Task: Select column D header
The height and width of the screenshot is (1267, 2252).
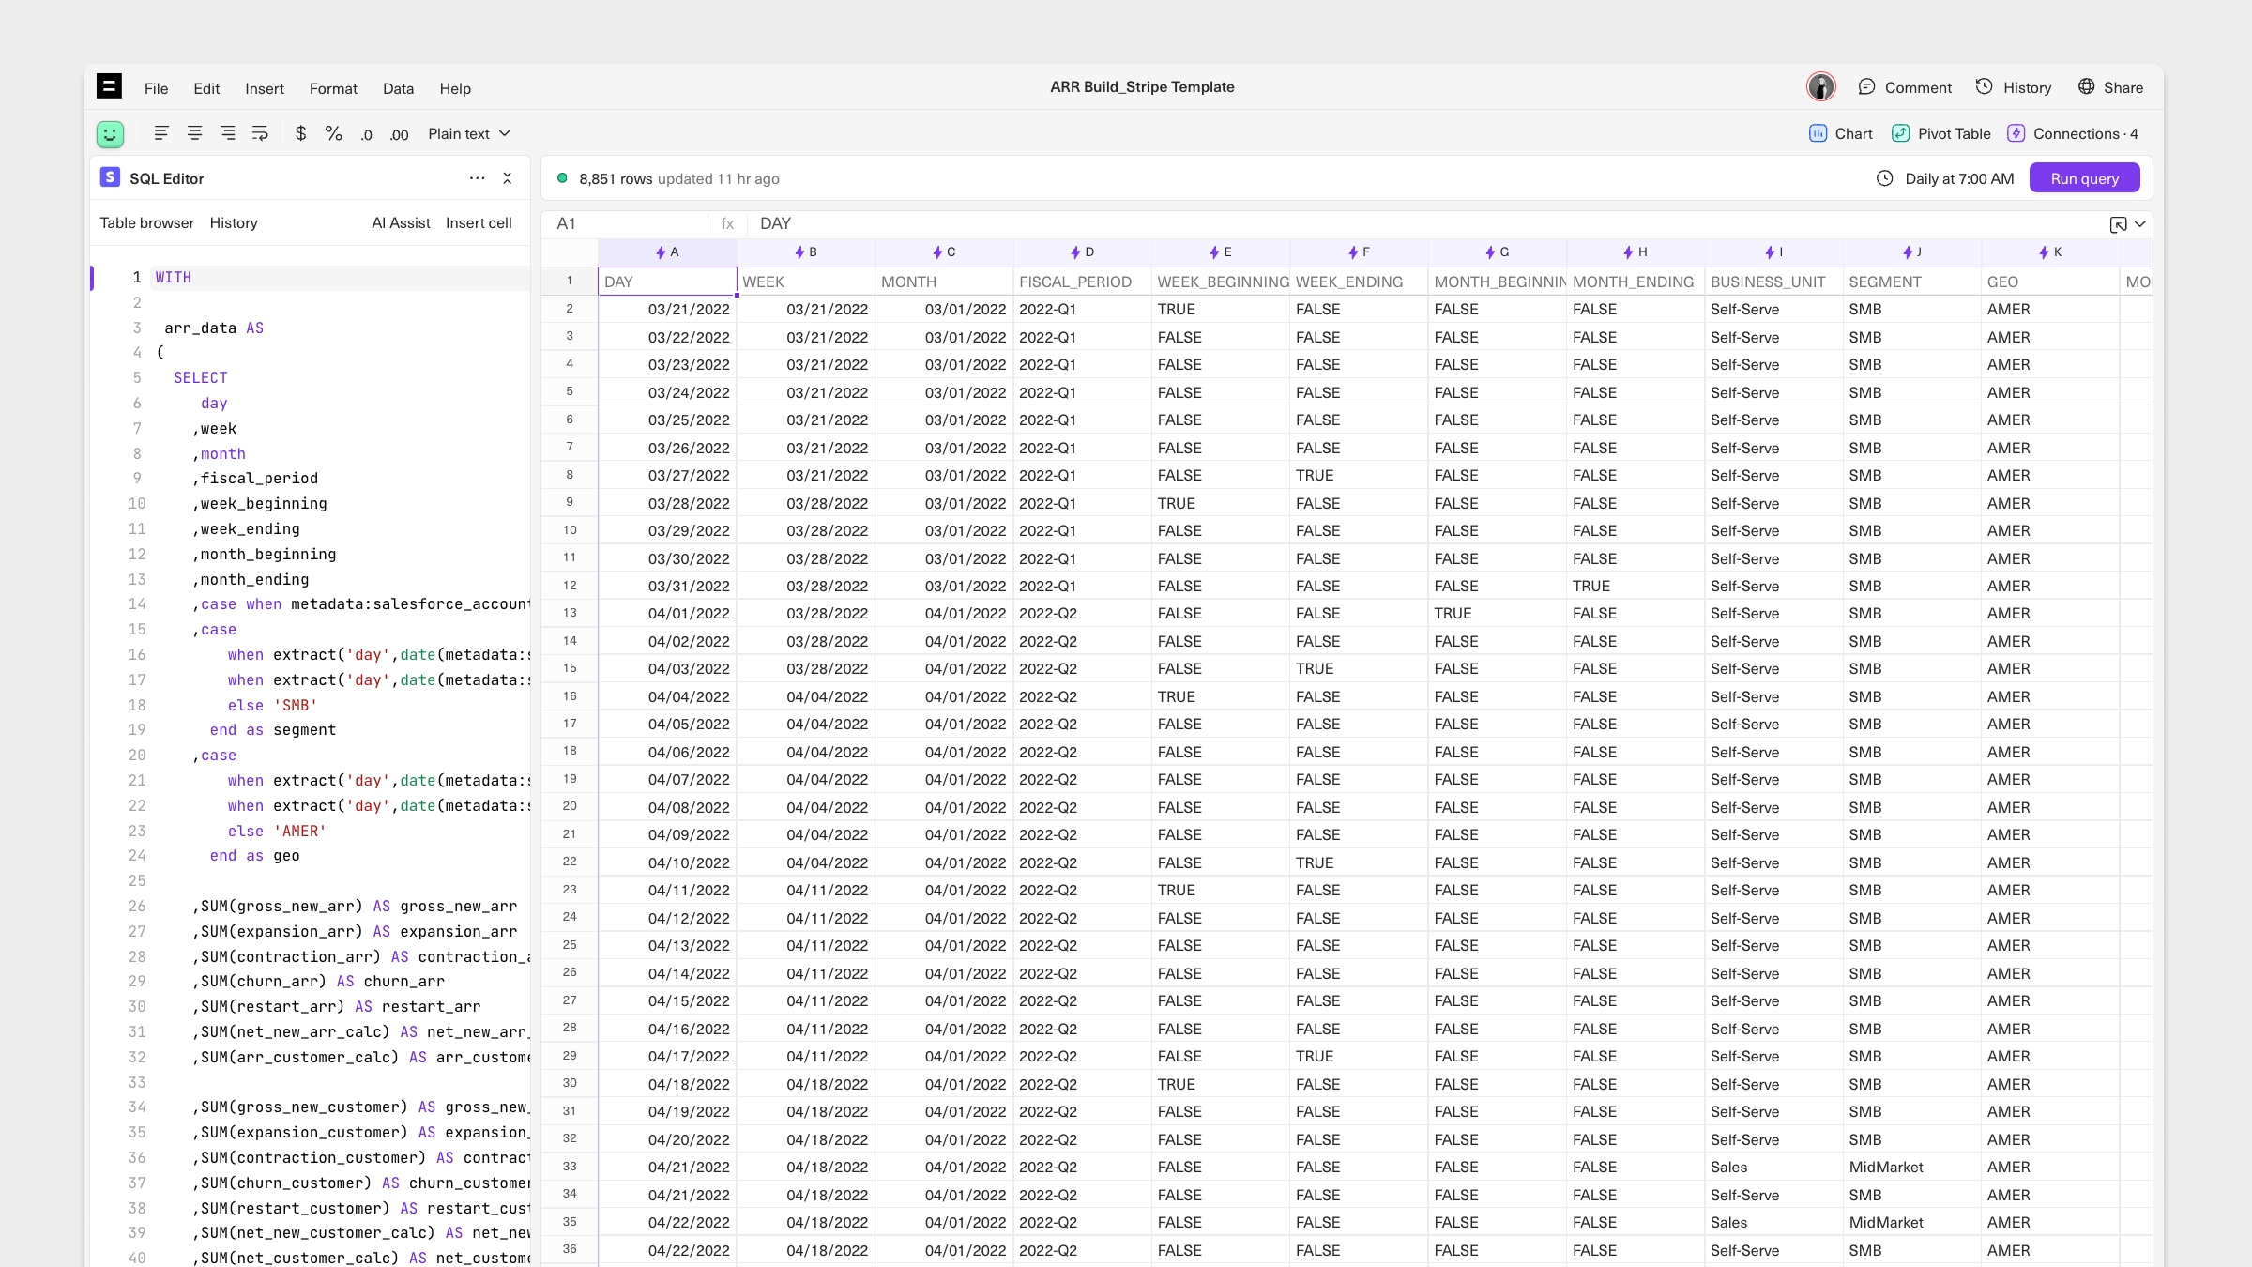Action: point(1082,252)
